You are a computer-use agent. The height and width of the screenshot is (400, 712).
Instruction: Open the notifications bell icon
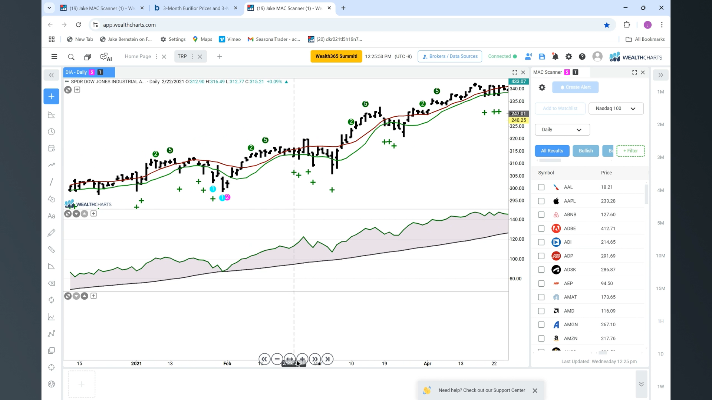(x=555, y=57)
